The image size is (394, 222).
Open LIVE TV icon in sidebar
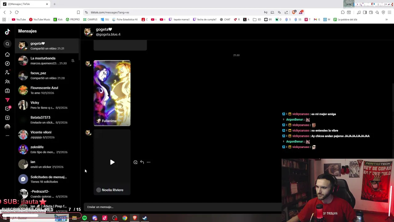coord(7,91)
